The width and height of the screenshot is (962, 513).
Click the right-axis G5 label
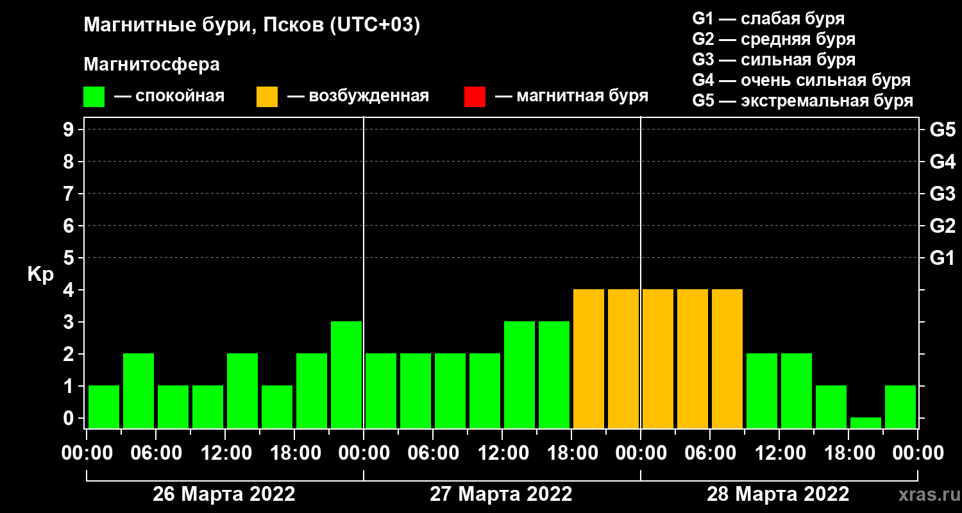click(942, 130)
